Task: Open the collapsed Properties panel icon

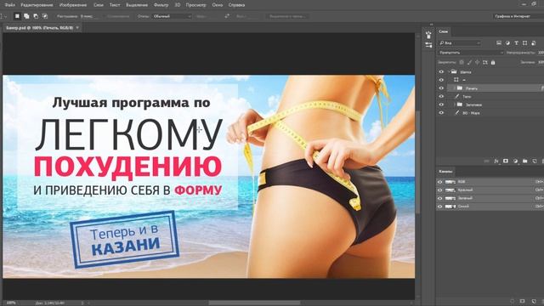Action: click(x=428, y=45)
